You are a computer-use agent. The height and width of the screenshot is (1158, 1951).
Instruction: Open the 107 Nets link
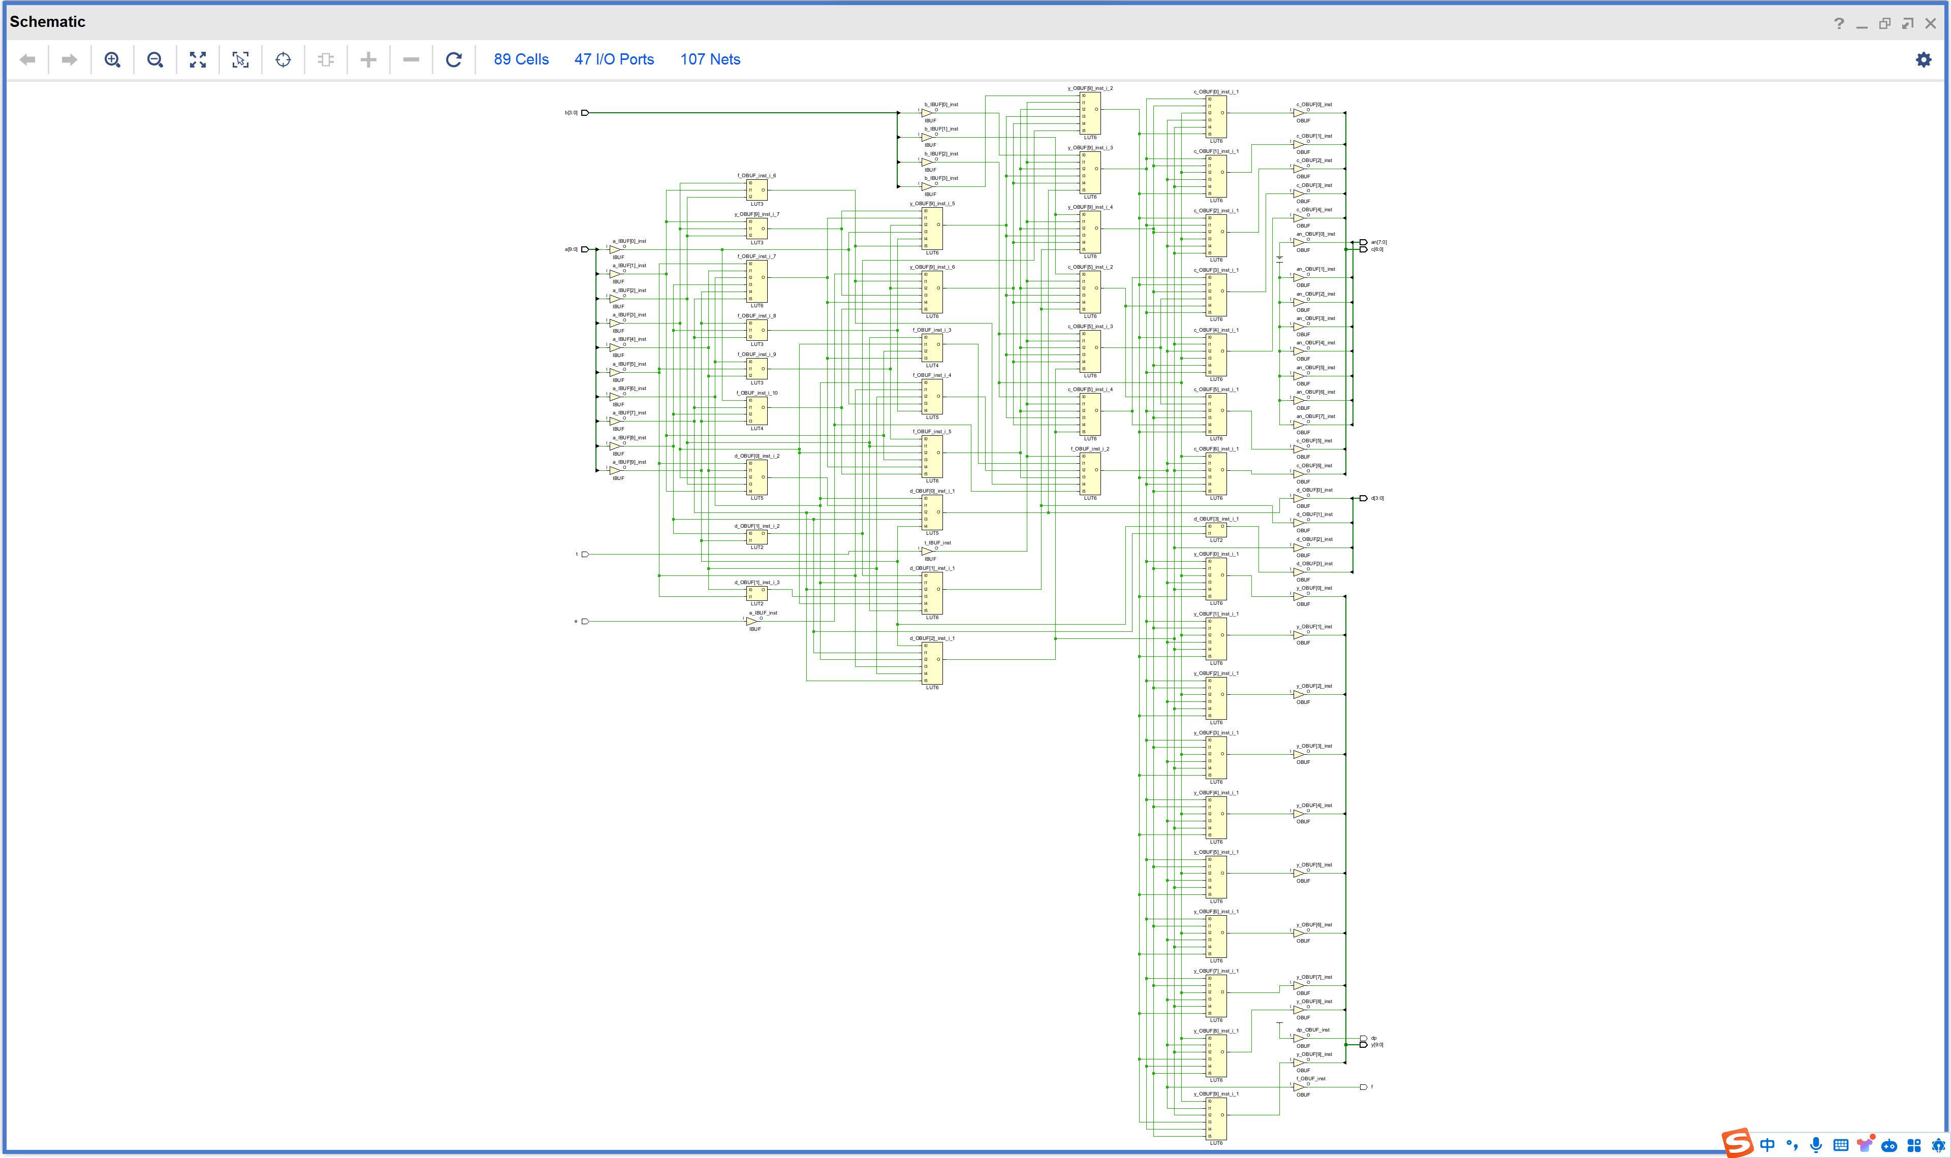710,59
